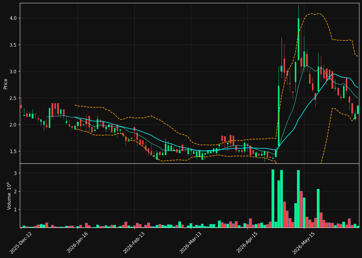Viewport: 362px width, 258px height.
Task: Click the 2026-May-15 date label
Action: (x=304, y=243)
